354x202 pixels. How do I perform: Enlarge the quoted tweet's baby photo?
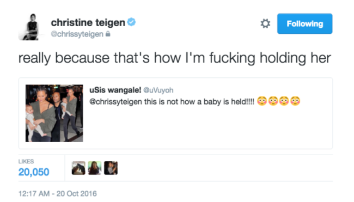pyautogui.click(x=54, y=113)
